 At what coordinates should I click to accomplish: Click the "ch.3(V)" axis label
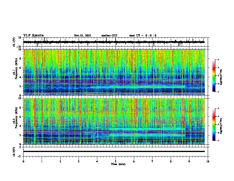(x=14, y=152)
